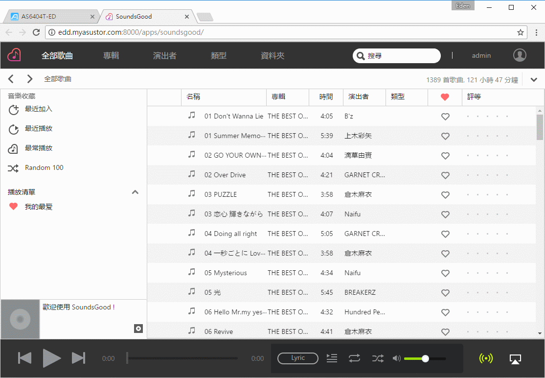Set rating dots for 01 Don't Wanna Lie
The width and height of the screenshot is (545, 378).
point(487,117)
